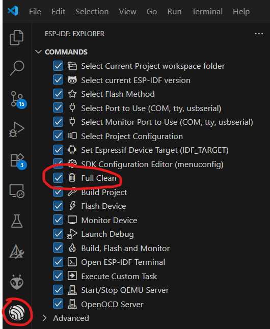Toggle the OpenOCD Server checkbox
Image resolution: width=270 pixels, height=329 pixels.
pyautogui.click(x=58, y=304)
